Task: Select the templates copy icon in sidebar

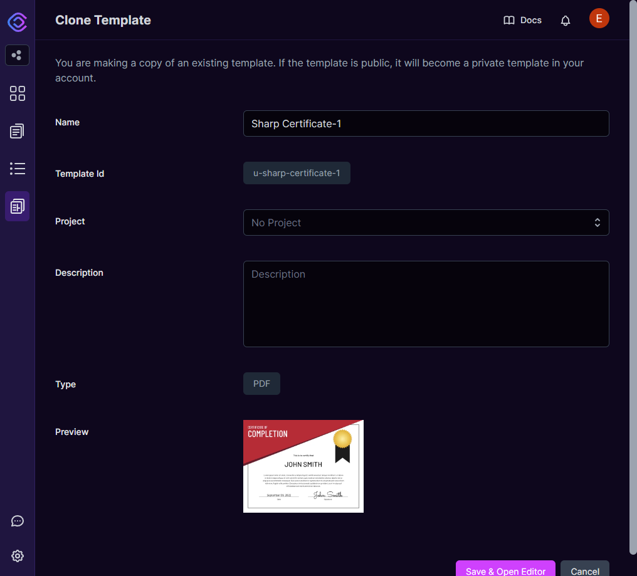Action: point(17,130)
